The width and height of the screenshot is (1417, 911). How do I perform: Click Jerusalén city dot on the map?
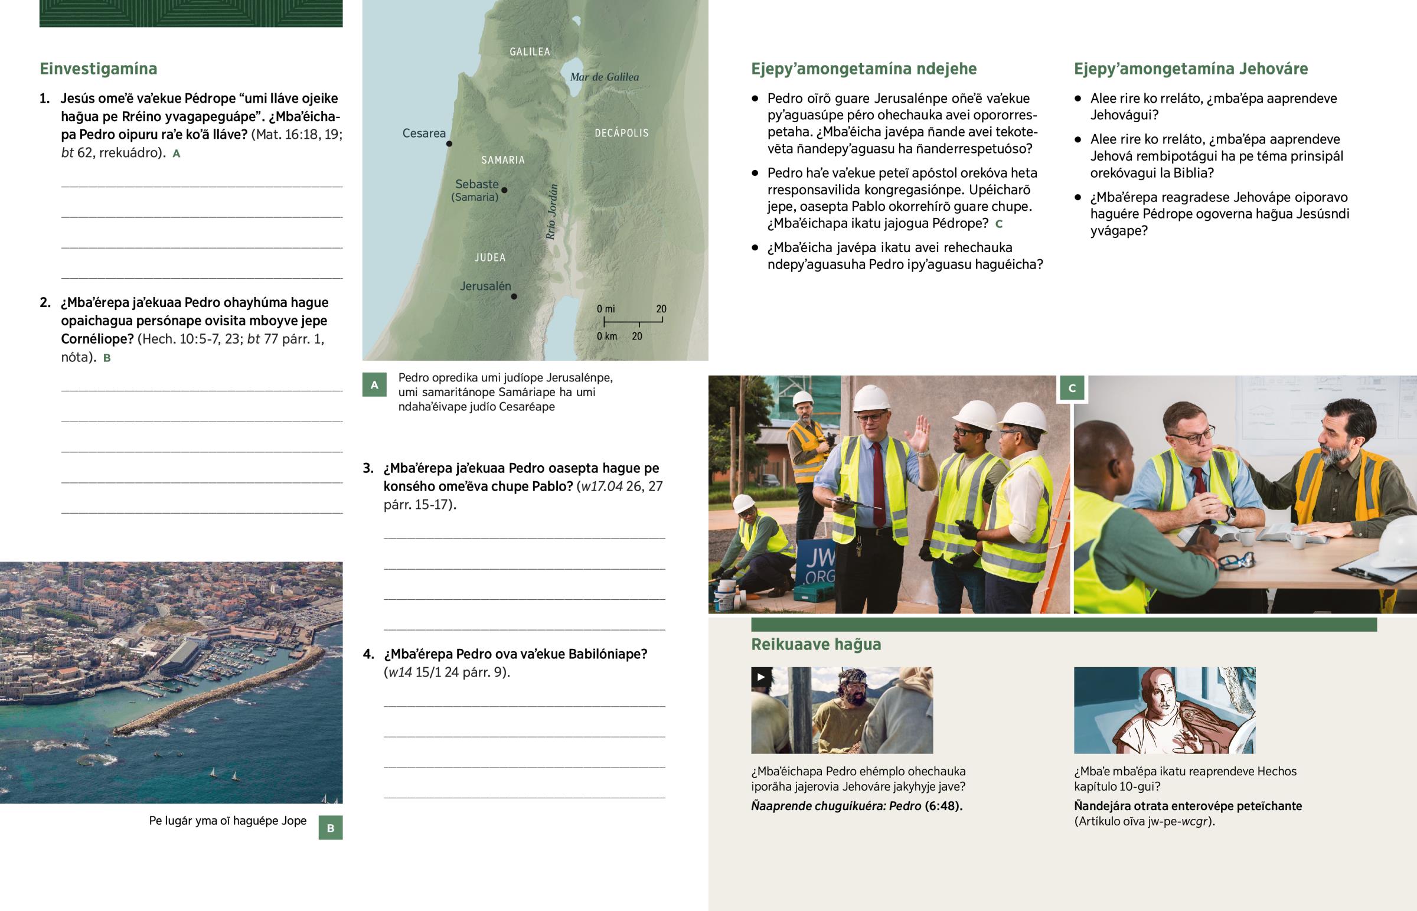[514, 296]
